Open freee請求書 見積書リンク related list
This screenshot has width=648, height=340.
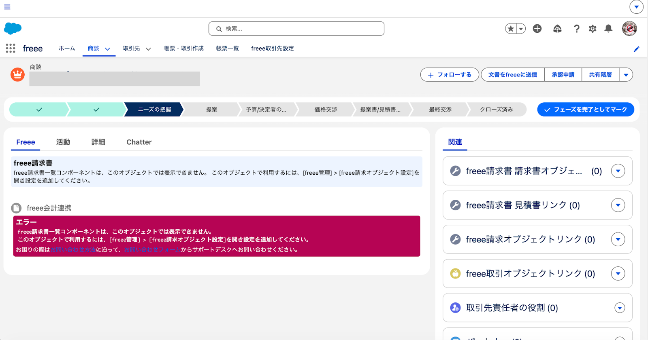pos(523,205)
